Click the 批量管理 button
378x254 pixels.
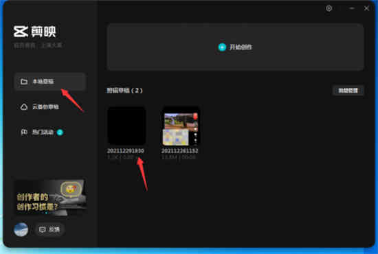(x=348, y=91)
